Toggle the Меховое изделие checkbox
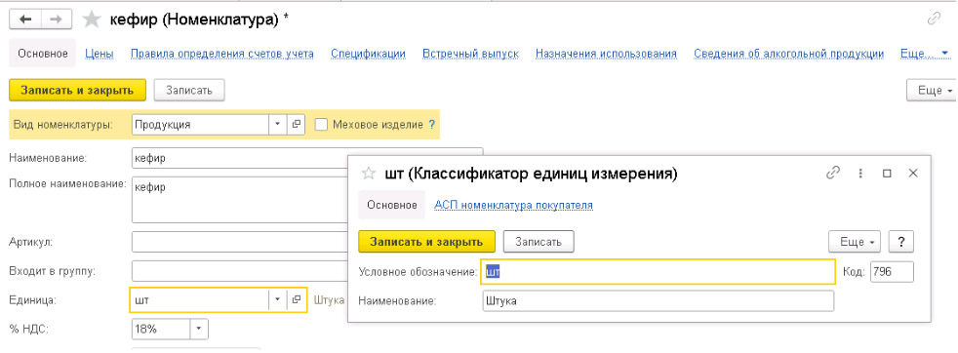958x353 pixels. (x=321, y=125)
